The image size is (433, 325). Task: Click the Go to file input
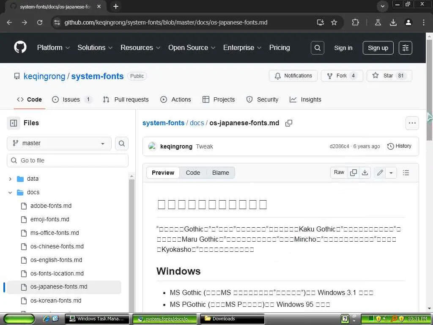(x=68, y=160)
